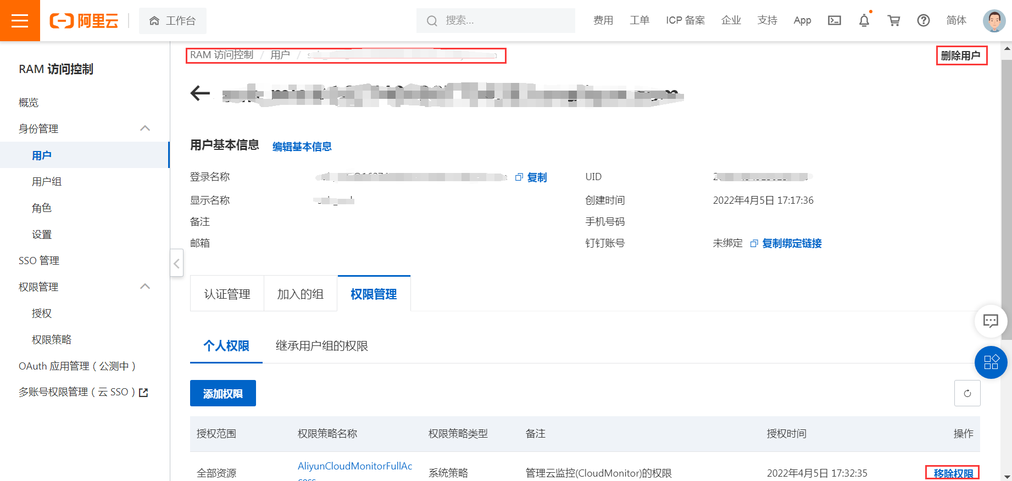This screenshot has height=481, width=1012.
Task: Switch to the 加入的组 tab
Action: [x=301, y=294]
